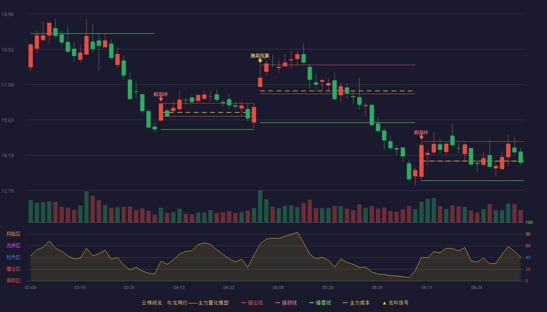
Task: Click the 100 indicator axis value
Action: click(x=529, y=222)
